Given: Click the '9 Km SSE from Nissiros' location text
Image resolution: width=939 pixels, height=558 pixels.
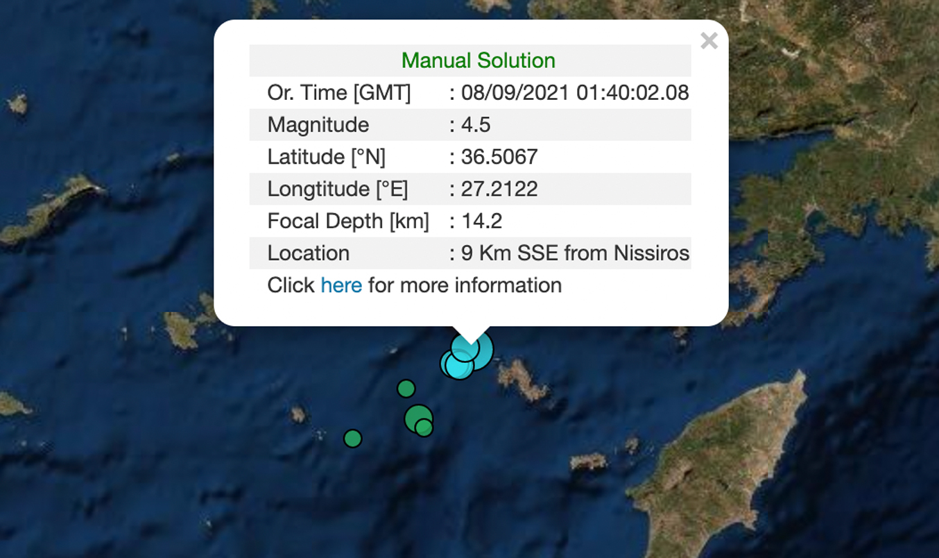Looking at the screenshot, I should coord(575,253).
